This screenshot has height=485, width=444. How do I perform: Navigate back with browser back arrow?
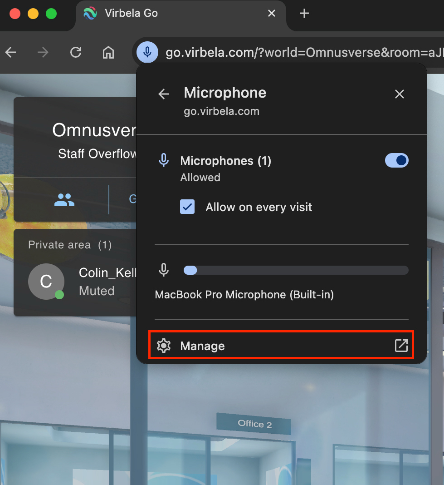11,53
